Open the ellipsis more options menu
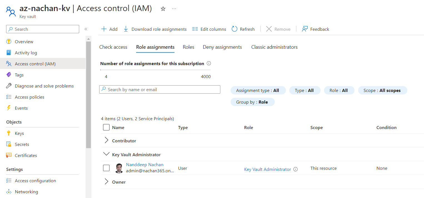Image resolution: width=424 pixels, height=198 pixels. coord(174,9)
